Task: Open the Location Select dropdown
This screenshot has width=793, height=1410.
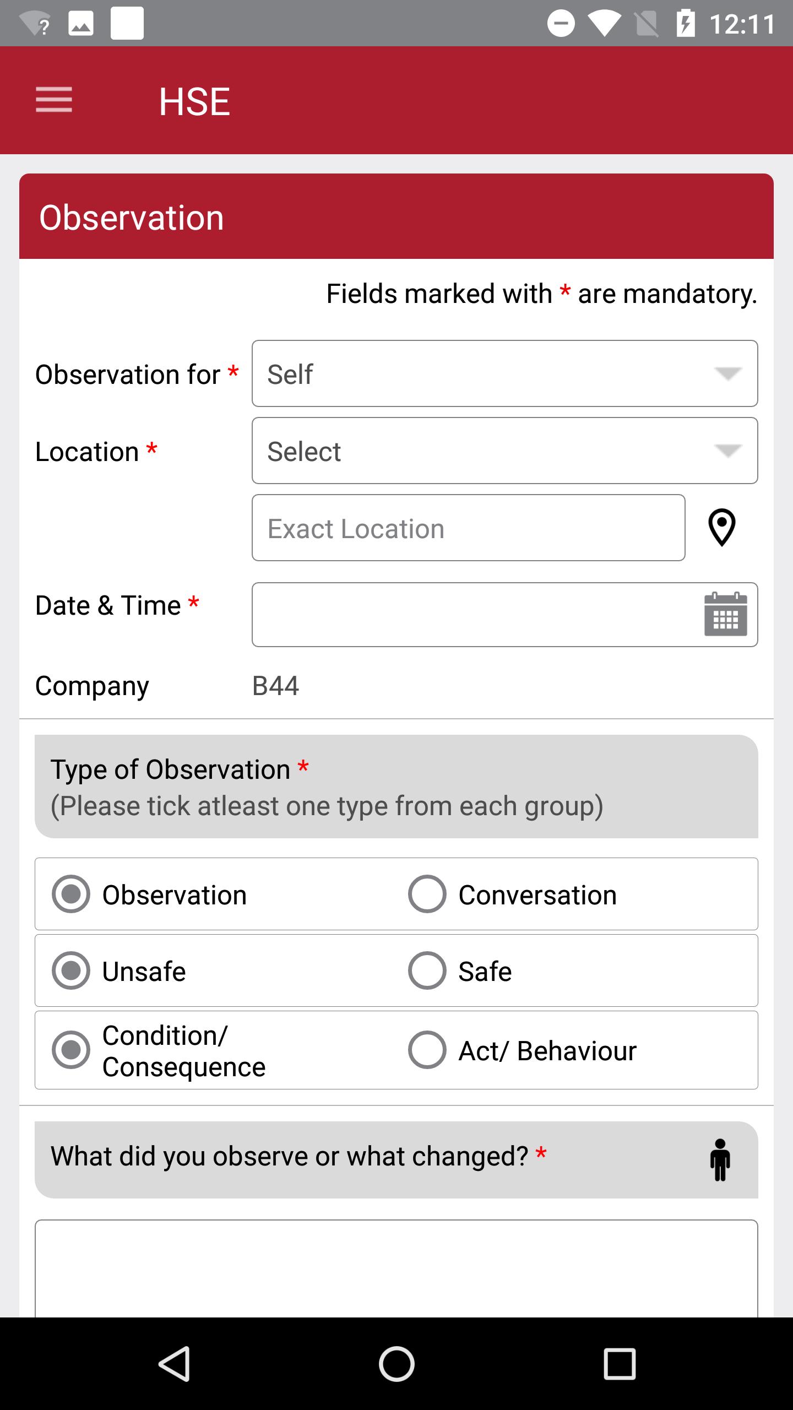Action: coord(505,451)
